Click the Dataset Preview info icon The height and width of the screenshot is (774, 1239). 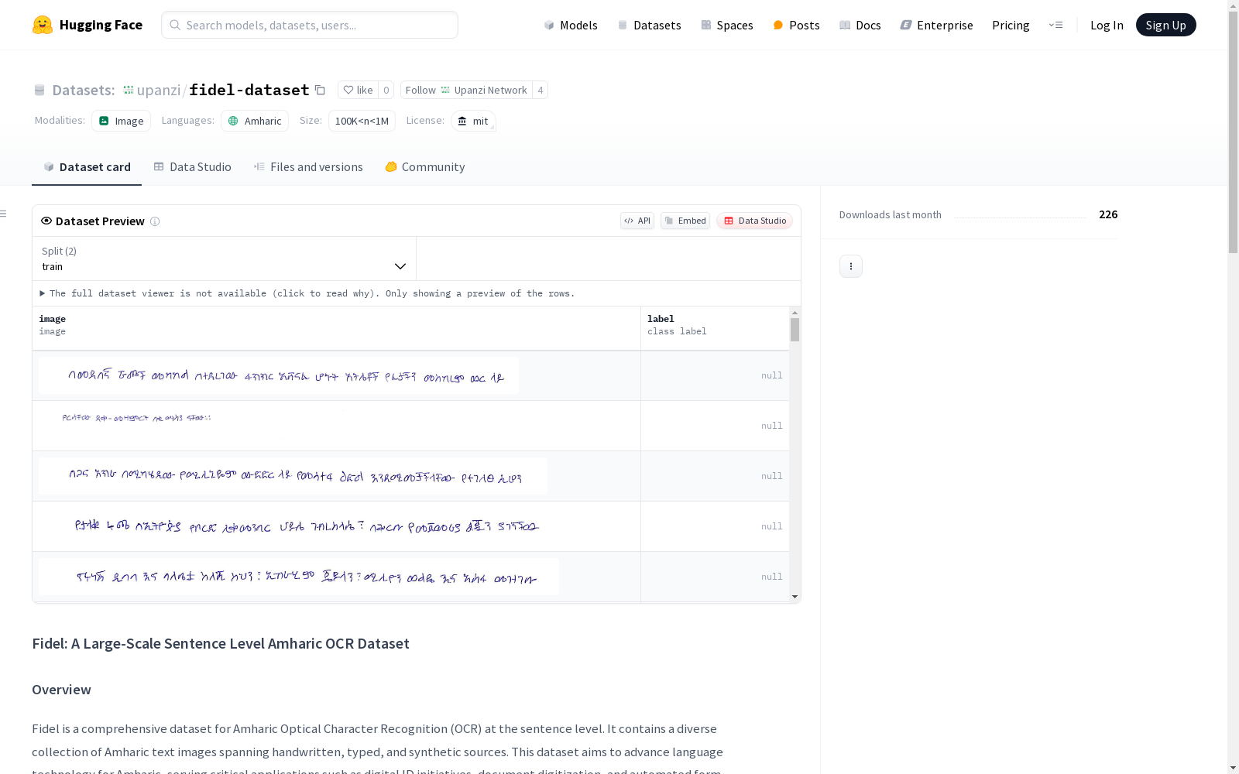tap(155, 221)
